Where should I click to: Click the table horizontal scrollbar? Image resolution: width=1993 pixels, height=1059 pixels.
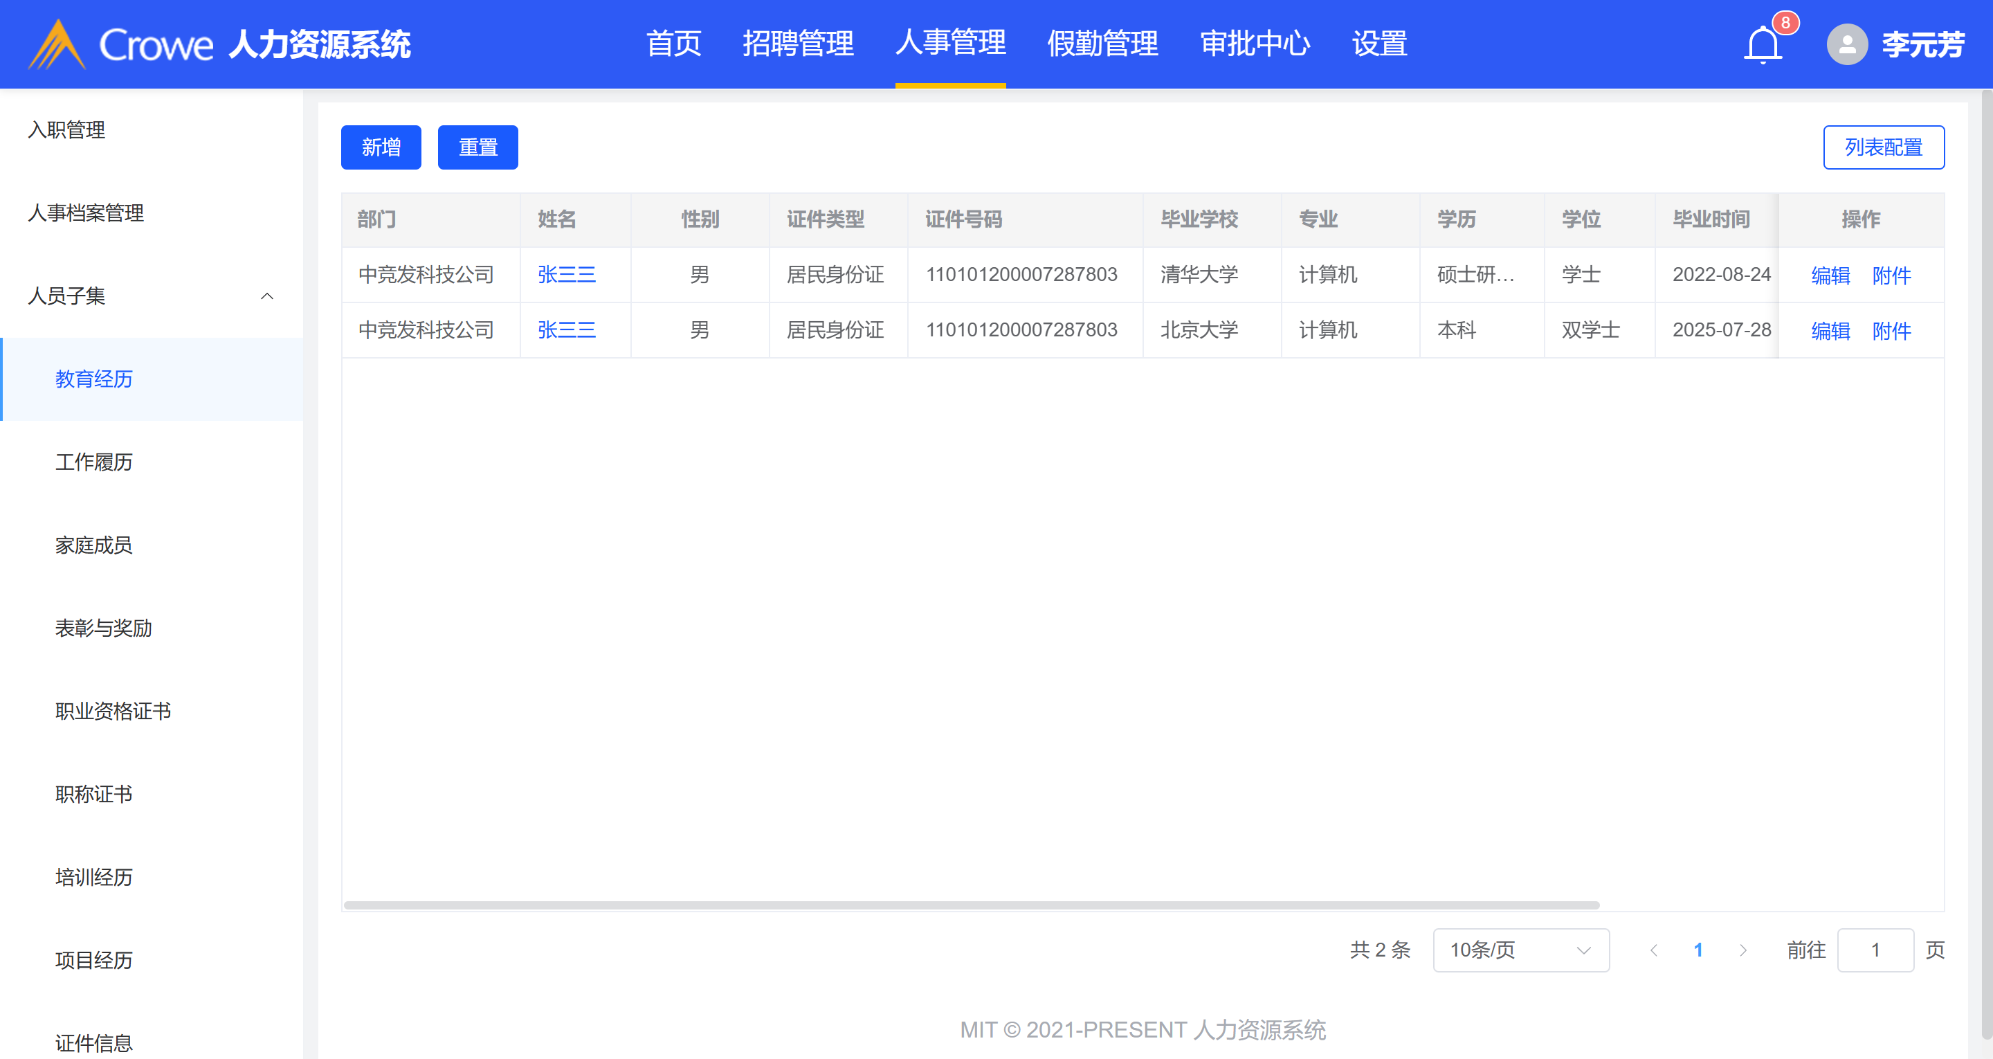coord(971,904)
